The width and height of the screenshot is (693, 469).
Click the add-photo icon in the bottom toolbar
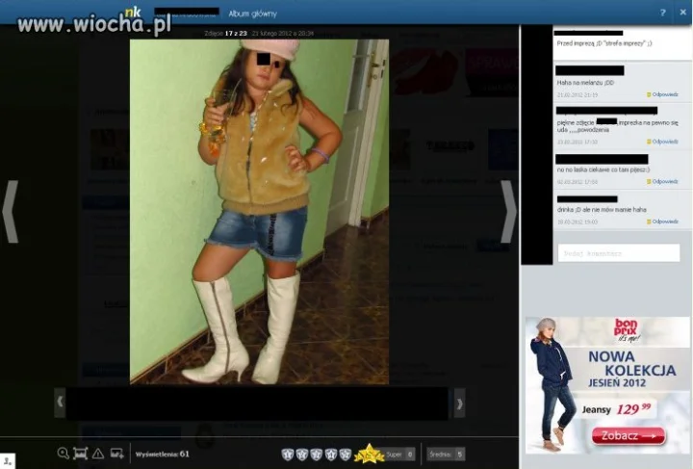click(117, 453)
